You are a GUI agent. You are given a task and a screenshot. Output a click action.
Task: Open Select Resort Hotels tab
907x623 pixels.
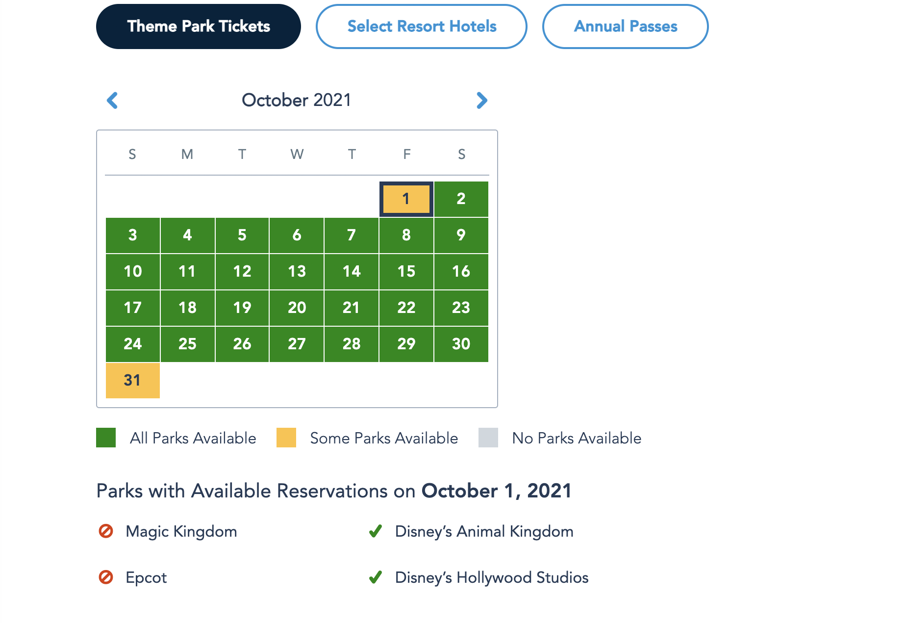pos(422,26)
